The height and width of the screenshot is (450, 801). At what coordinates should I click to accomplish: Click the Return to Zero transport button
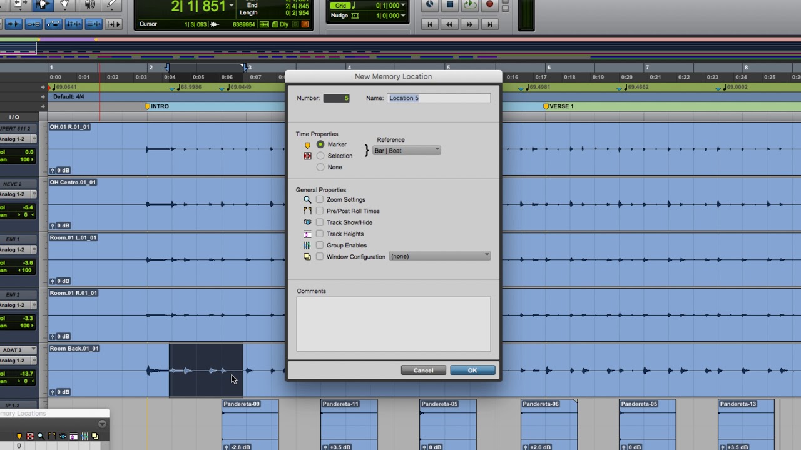tap(429, 24)
